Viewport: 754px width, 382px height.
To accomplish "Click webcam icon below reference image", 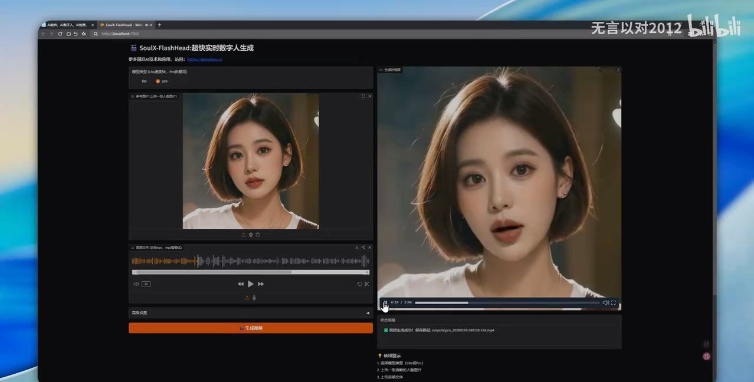I will tap(251, 235).
